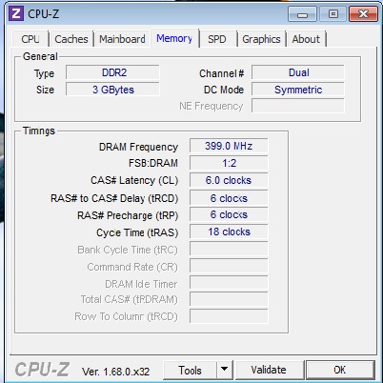
Task: Click the empty Total CAS# (tRDRAM) field
Action: [x=229, y=299]
